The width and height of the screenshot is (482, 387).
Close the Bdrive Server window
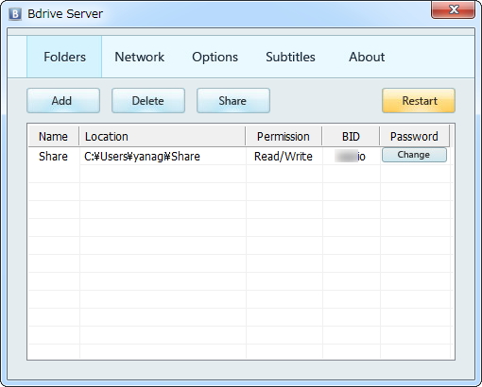tap(453, 9)
